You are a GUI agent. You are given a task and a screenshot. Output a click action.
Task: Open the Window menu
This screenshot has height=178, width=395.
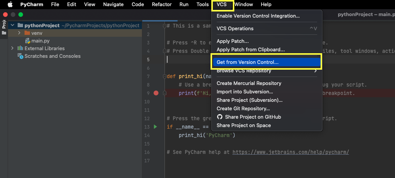click(244, 4)
